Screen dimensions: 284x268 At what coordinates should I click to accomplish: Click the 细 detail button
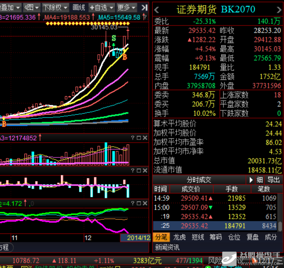259,180
